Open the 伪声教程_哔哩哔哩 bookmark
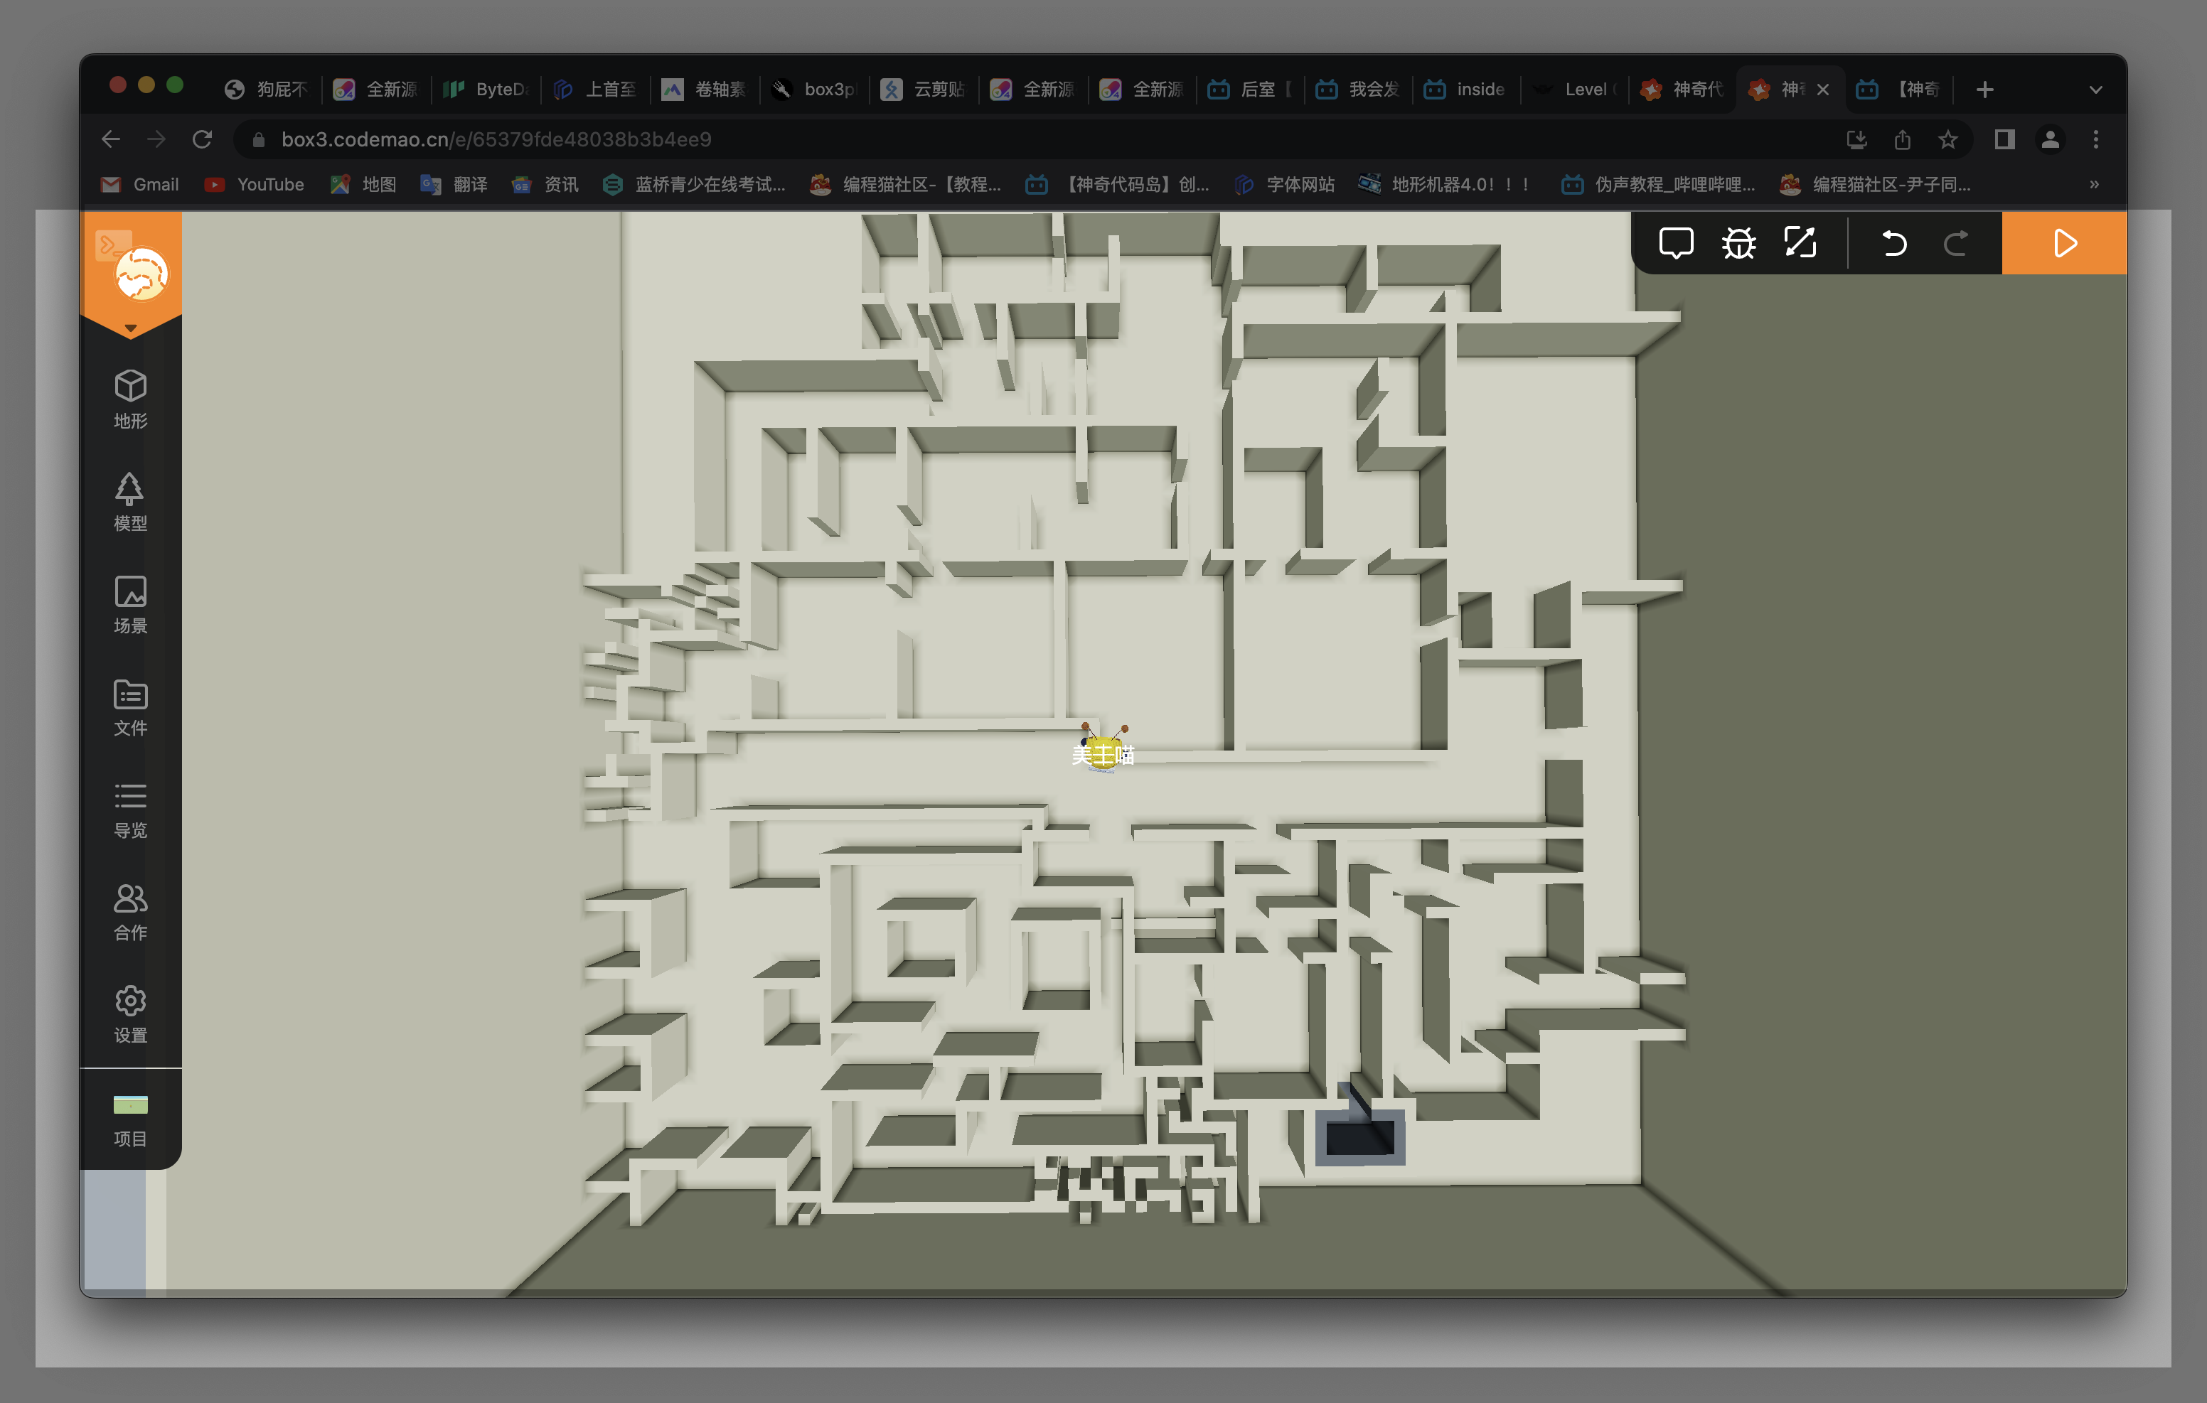This screenshot has width=2207, height=1403. (1658, 184)
